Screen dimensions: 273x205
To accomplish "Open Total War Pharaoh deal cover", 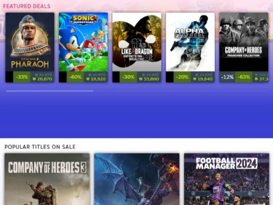I will (x=30, y=42).
